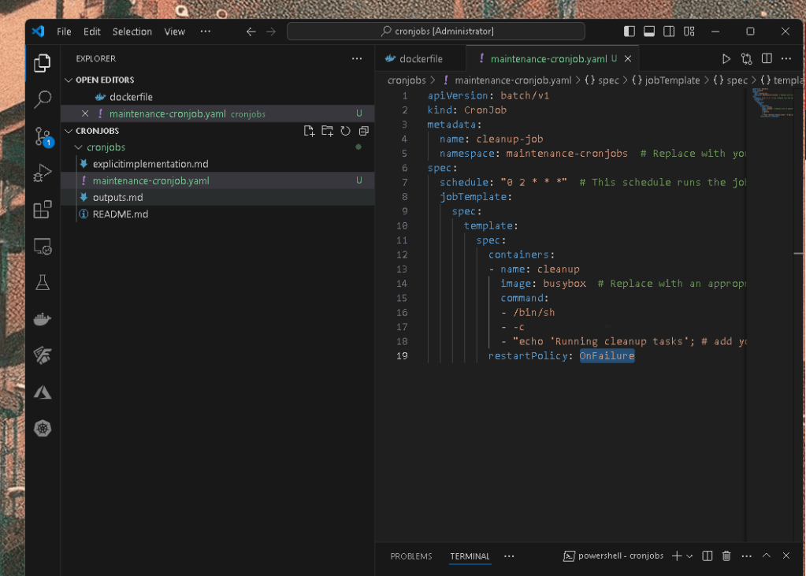Toggle the primary side bar layout button

[x=630, y=32]
